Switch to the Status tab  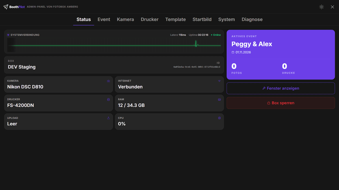tap(84, 19)
